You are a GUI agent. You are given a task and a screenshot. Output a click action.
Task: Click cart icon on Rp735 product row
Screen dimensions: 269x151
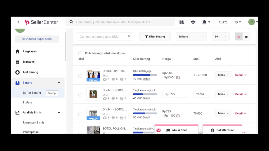pos(121,118)
